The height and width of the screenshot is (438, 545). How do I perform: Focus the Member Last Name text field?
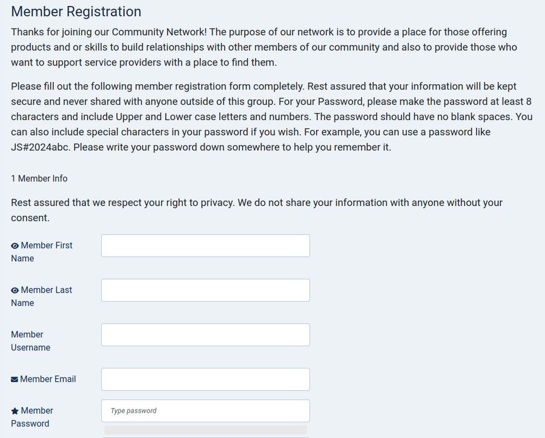tap(205, 290)
